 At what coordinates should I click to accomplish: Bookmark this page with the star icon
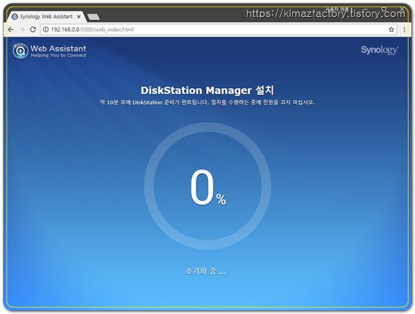[x=392, y=29]
